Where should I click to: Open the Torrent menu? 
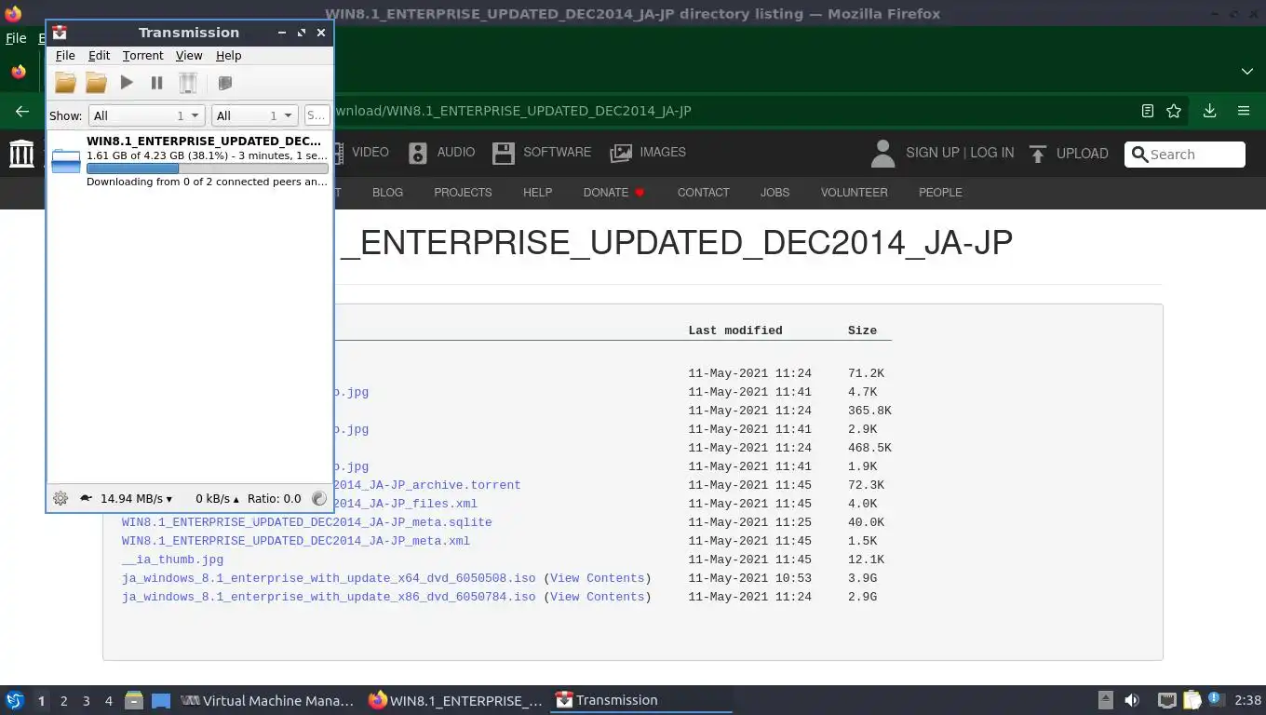(142, 56)
